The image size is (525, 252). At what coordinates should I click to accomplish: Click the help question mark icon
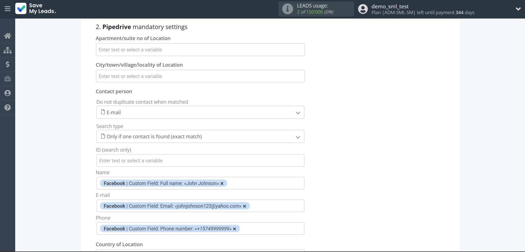pos(7,107)
